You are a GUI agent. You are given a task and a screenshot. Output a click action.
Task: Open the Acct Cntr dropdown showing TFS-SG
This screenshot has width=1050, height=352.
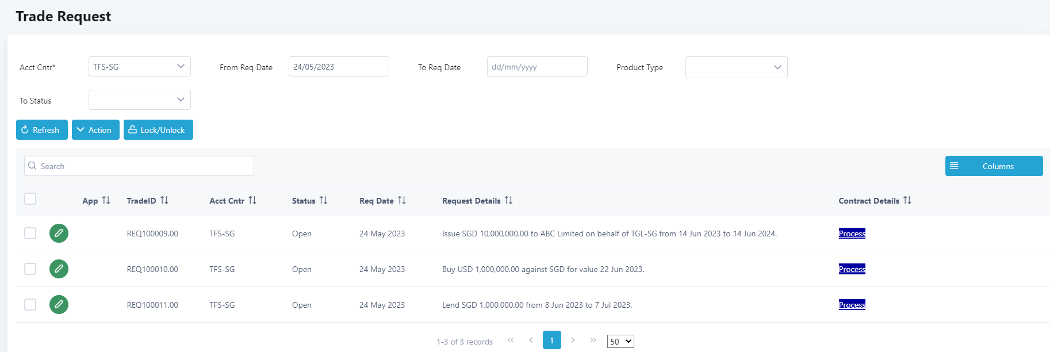coord(140,67)
